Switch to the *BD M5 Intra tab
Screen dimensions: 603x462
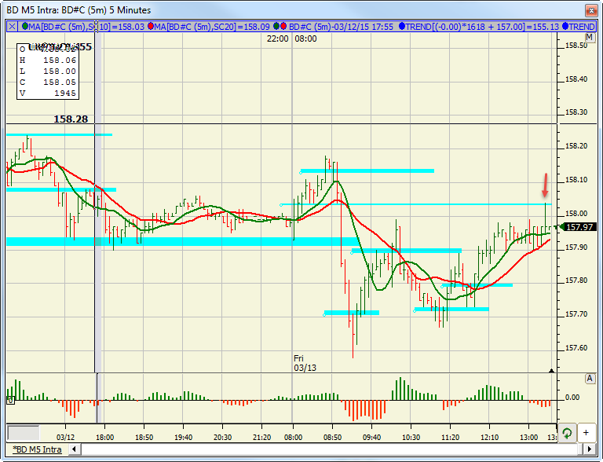[37, 449]
